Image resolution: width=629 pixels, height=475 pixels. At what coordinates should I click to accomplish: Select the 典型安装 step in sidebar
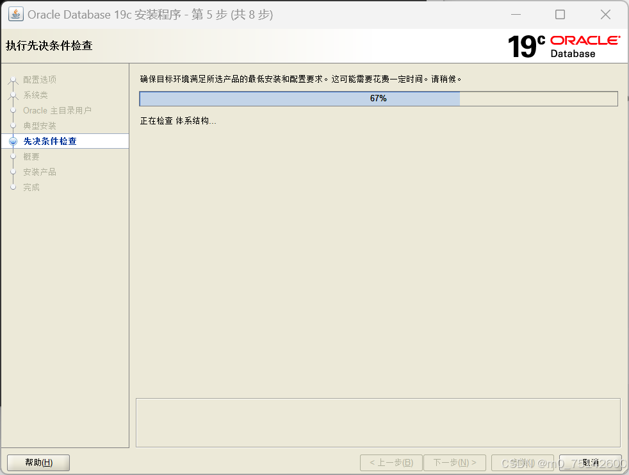[39, 126]
